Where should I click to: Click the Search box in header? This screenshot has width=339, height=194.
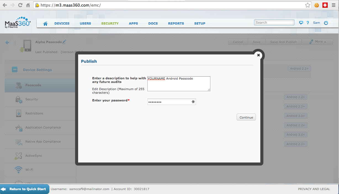coord(274,23)
